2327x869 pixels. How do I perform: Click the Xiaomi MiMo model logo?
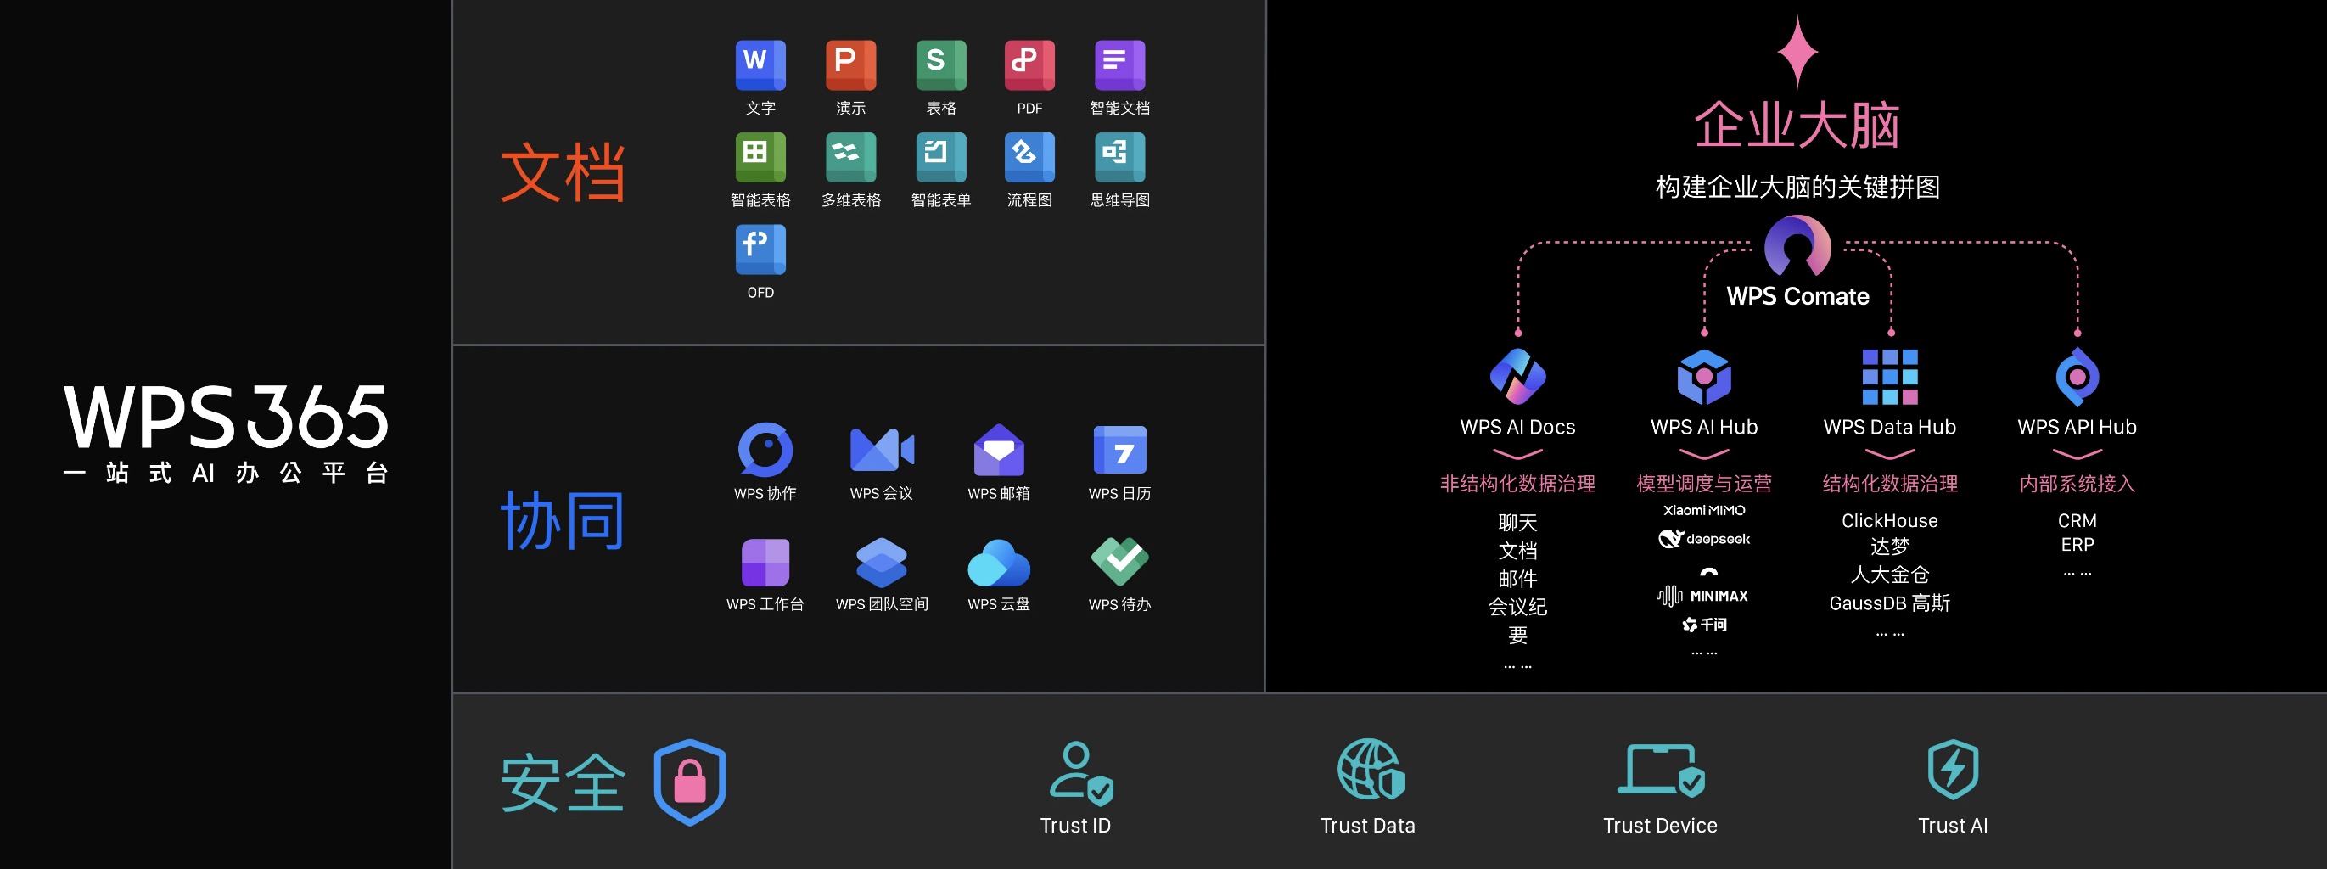click(1704, 510)
